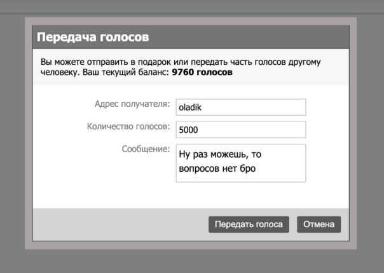The image size is (384, 273).
Task: Click the "Передать голоса" button
Action: point(249,224)
